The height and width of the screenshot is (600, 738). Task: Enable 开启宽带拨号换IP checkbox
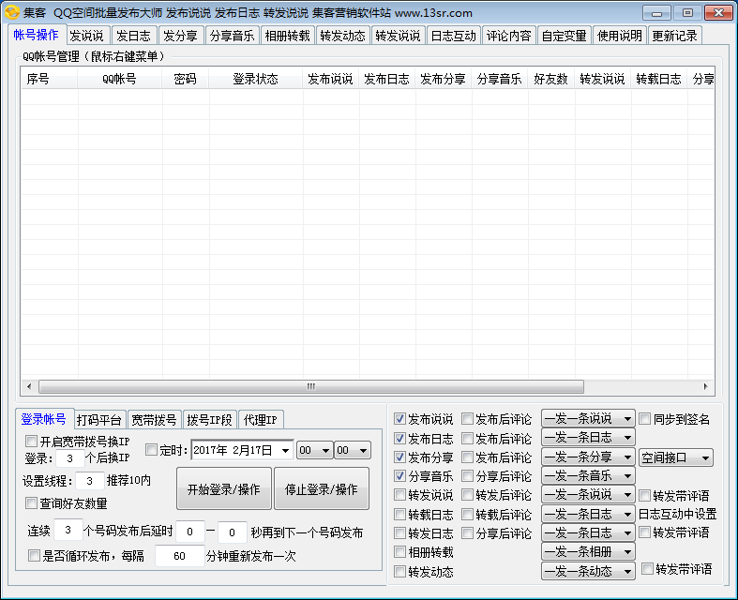point(31,442)
